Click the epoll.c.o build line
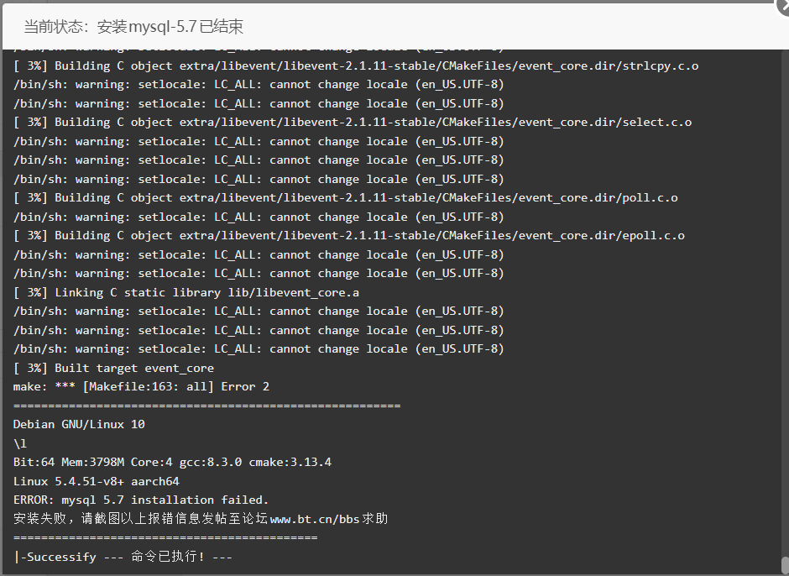 [348, 236]
